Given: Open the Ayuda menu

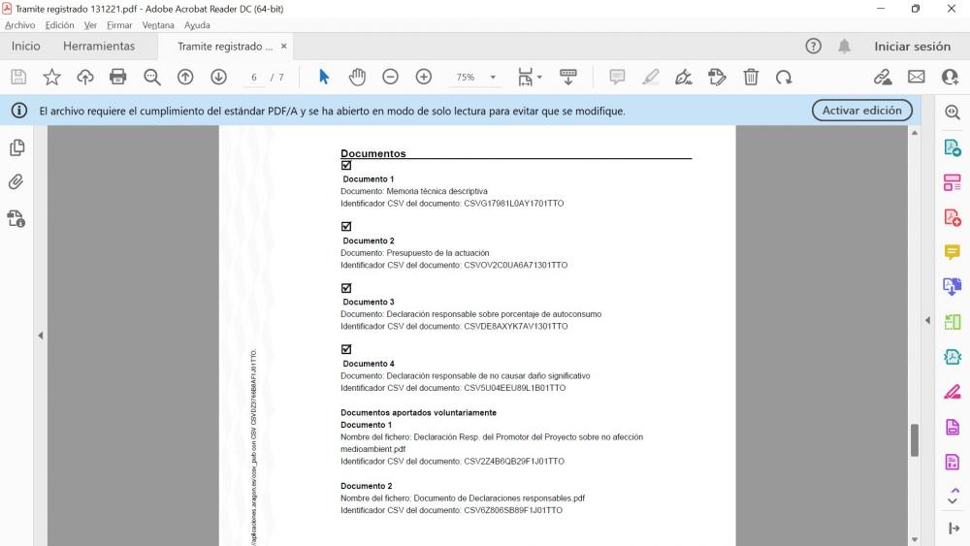Looking at the screenshot, I should click(197, 25).
